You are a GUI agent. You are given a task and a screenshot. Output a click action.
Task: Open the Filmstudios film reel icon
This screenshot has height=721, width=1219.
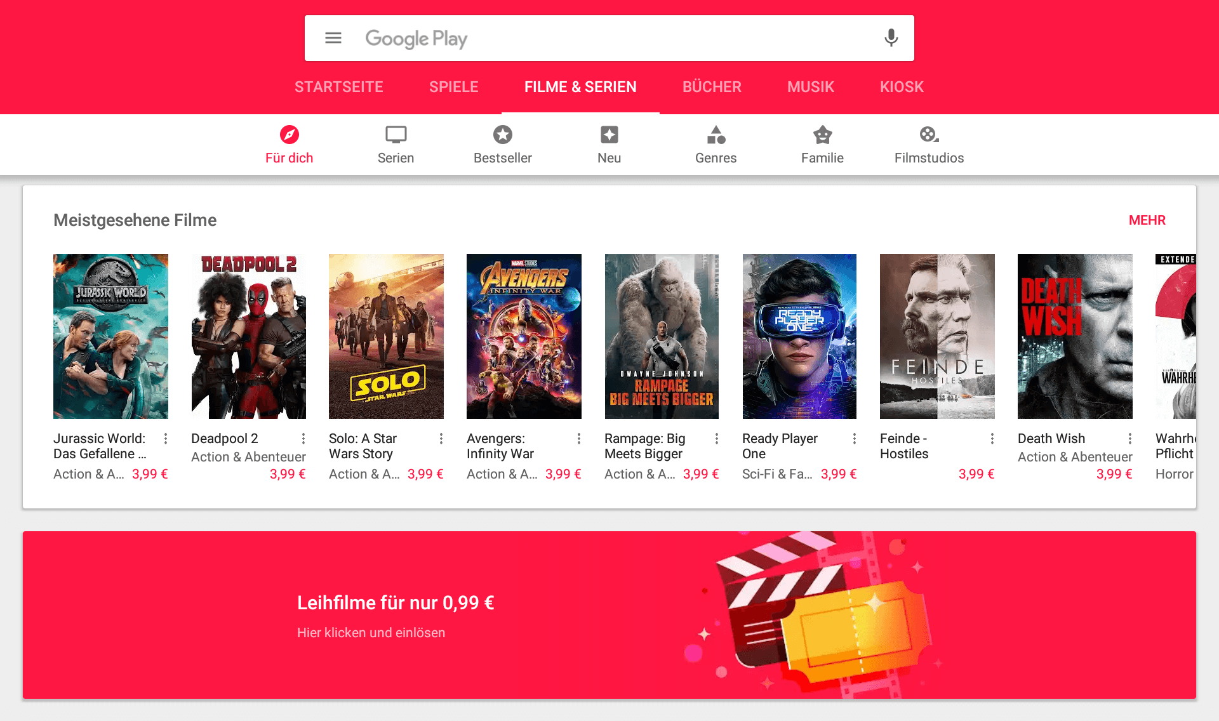929,135
